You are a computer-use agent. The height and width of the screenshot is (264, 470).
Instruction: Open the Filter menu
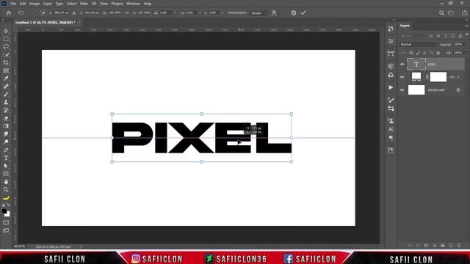[84, 4]
